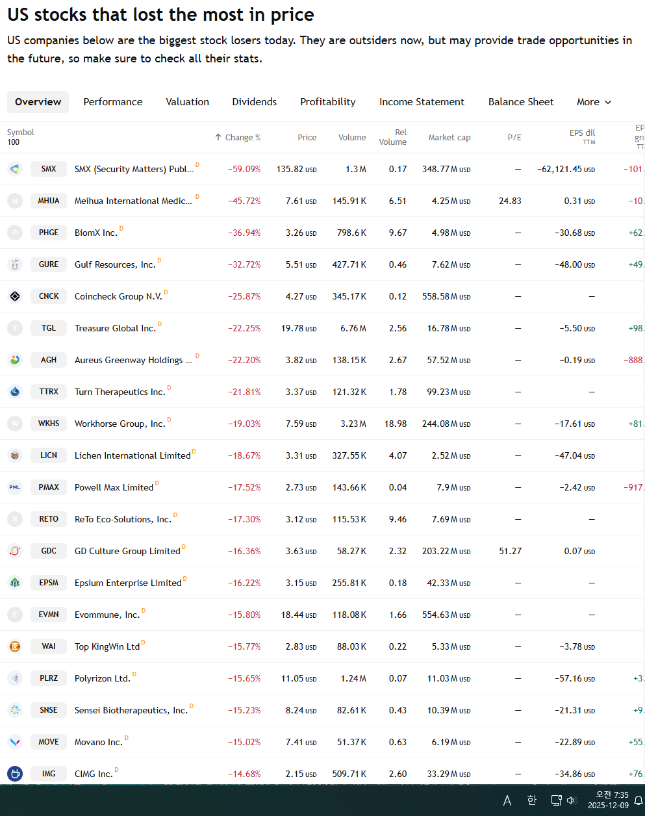645x816 pixels.
Task: Click the WKHS placeholder logo icon
Action: 15,424
